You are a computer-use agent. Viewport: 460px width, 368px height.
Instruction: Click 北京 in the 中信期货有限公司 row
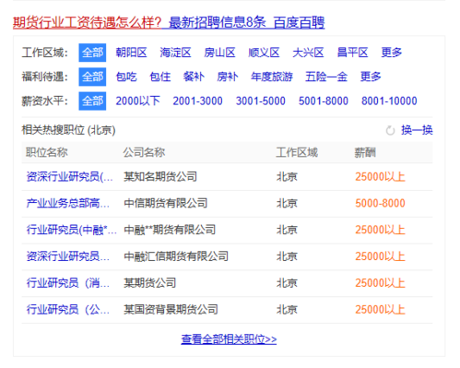pos(287,203)
